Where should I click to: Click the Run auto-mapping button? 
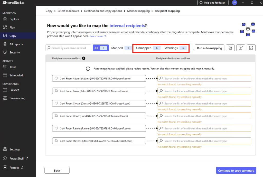(x=210, y=48)
